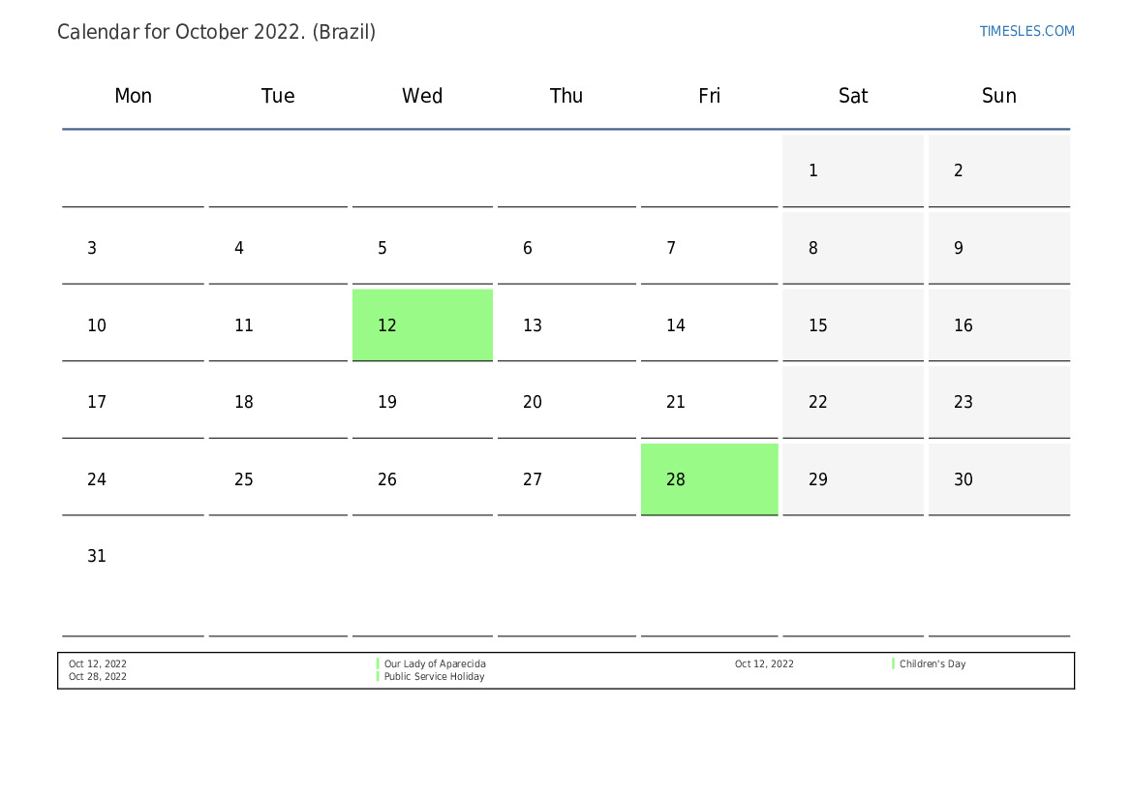Viewport: 1132px width, 801px height.
Task: Select the highlighted October 28 cell
Action: point(709,479)
